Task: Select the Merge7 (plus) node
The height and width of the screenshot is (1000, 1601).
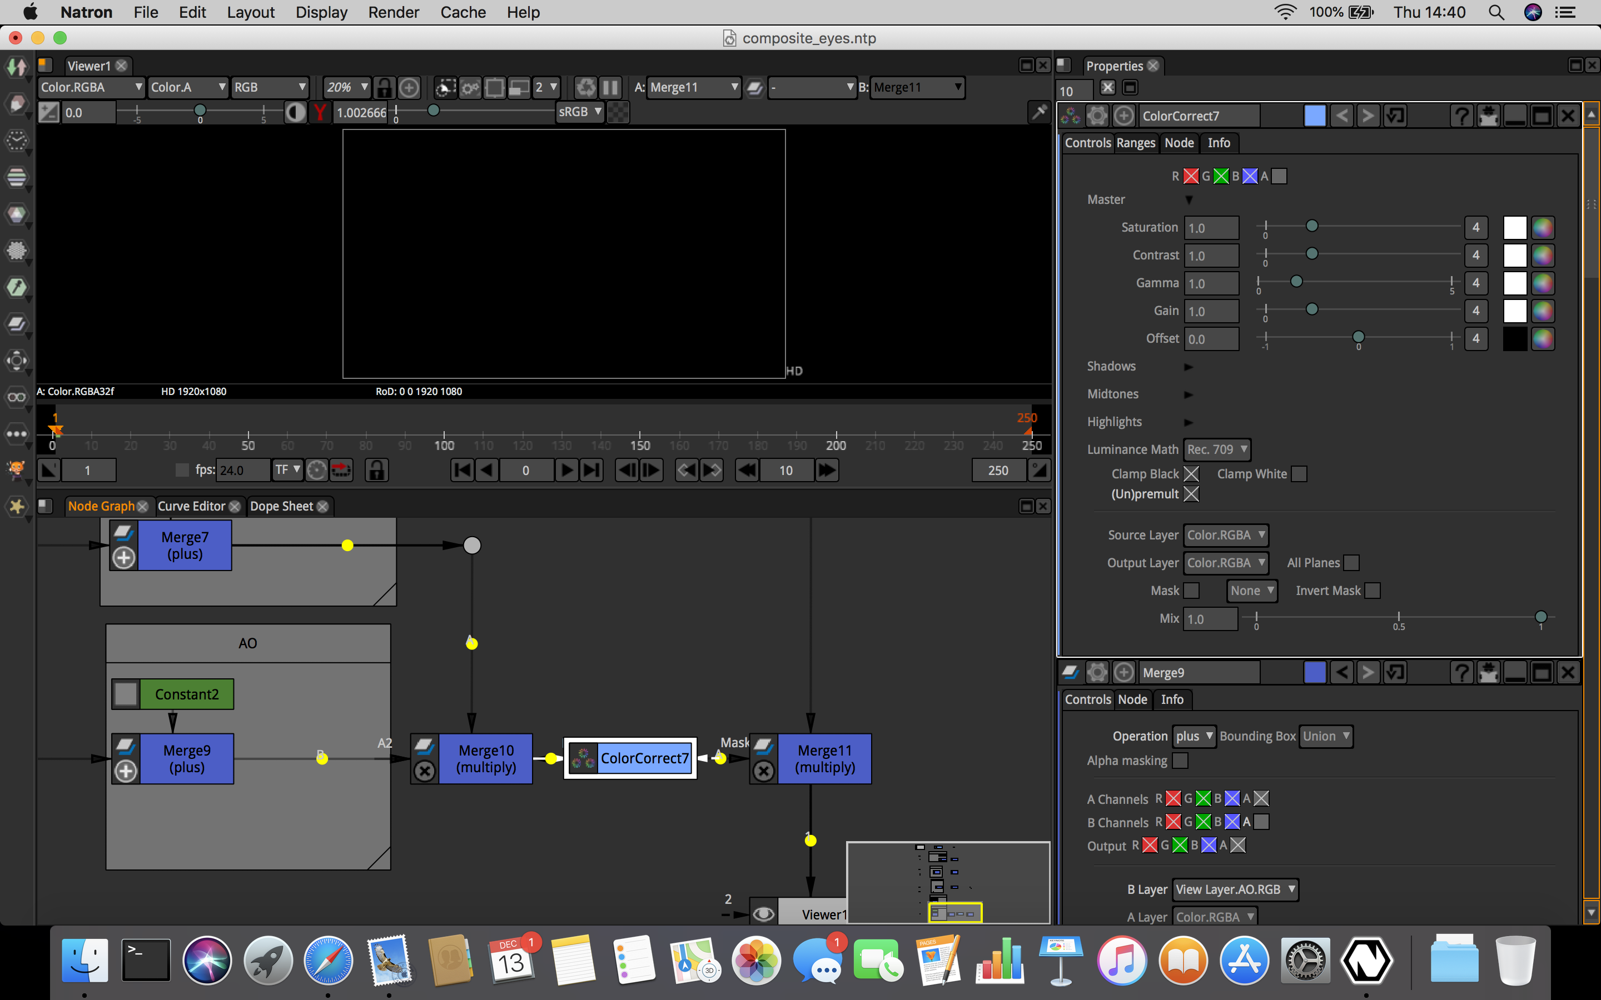Action: pos(171,545)
